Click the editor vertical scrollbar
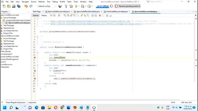Screen dimensions: 198x111 pos(194,49)
